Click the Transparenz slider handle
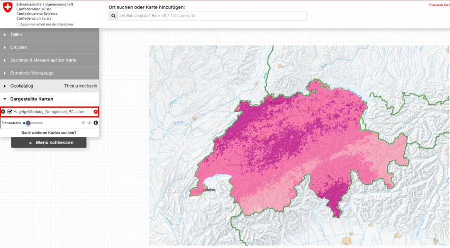The width and height of the screenshot is (450, 248). (x=28, y=123)
